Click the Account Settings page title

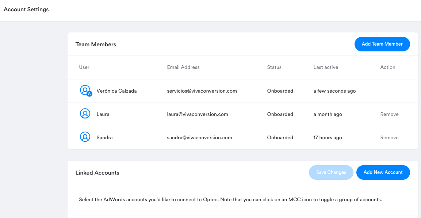click(x=26, y=9)
